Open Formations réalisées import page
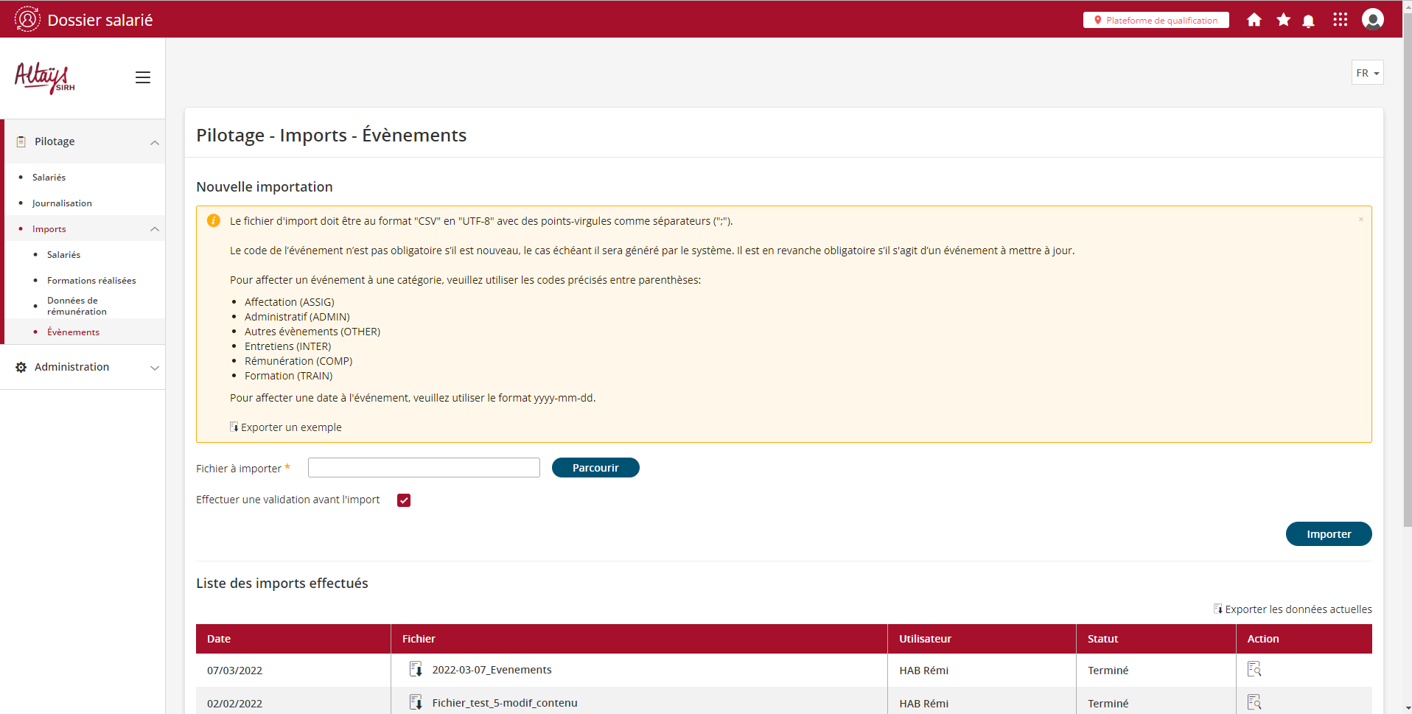 91,281
